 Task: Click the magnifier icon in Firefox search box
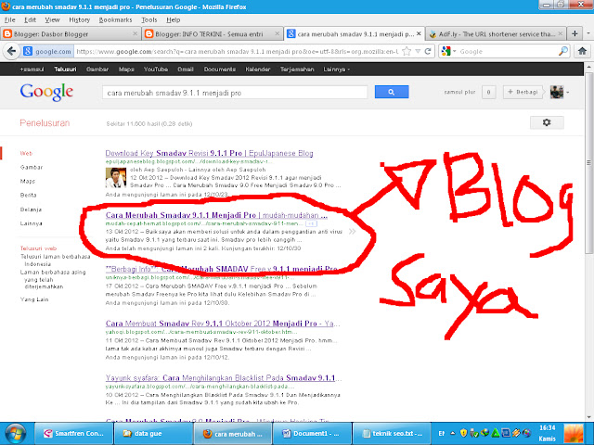tap(563, 51)
